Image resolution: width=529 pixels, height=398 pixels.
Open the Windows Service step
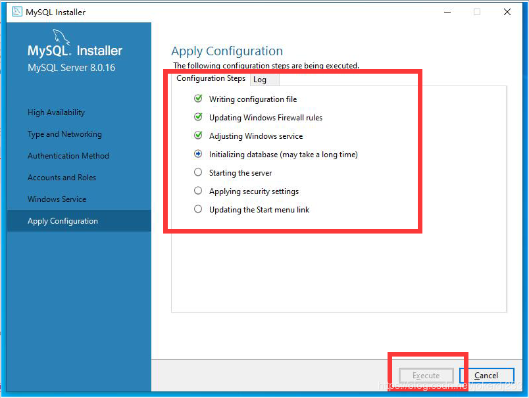tap(57, 199)
